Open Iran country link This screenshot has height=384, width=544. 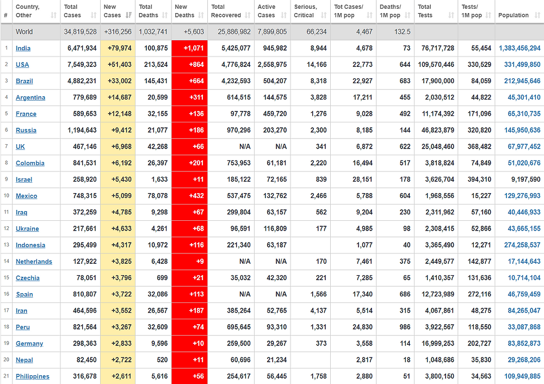click(21, 311)
